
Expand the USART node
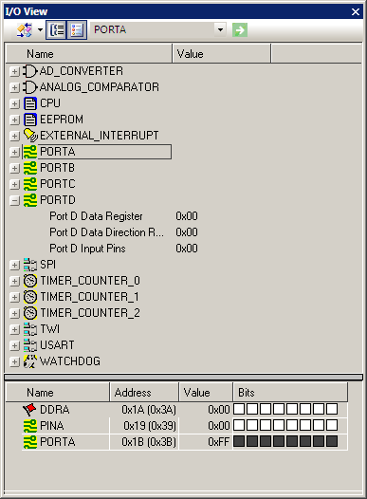click(14, 345)
